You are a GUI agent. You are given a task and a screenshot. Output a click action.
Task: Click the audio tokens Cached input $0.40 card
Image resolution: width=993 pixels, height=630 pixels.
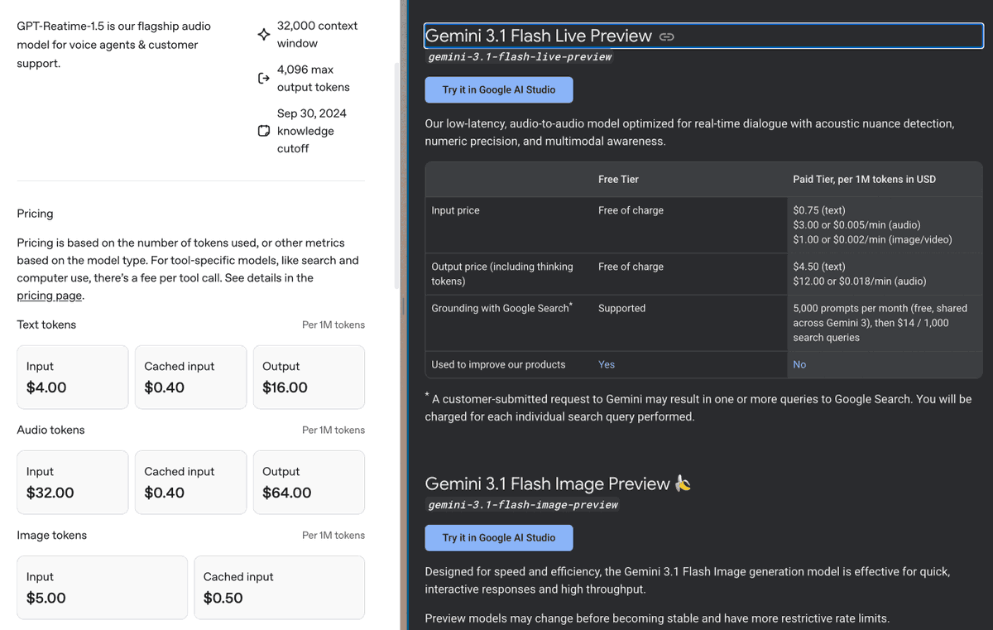tap(191, 483)
